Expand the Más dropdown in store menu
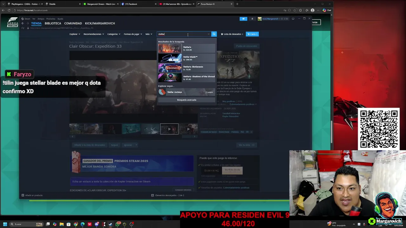The height and width of the screenshot is (228, 406). coord(148,34)
